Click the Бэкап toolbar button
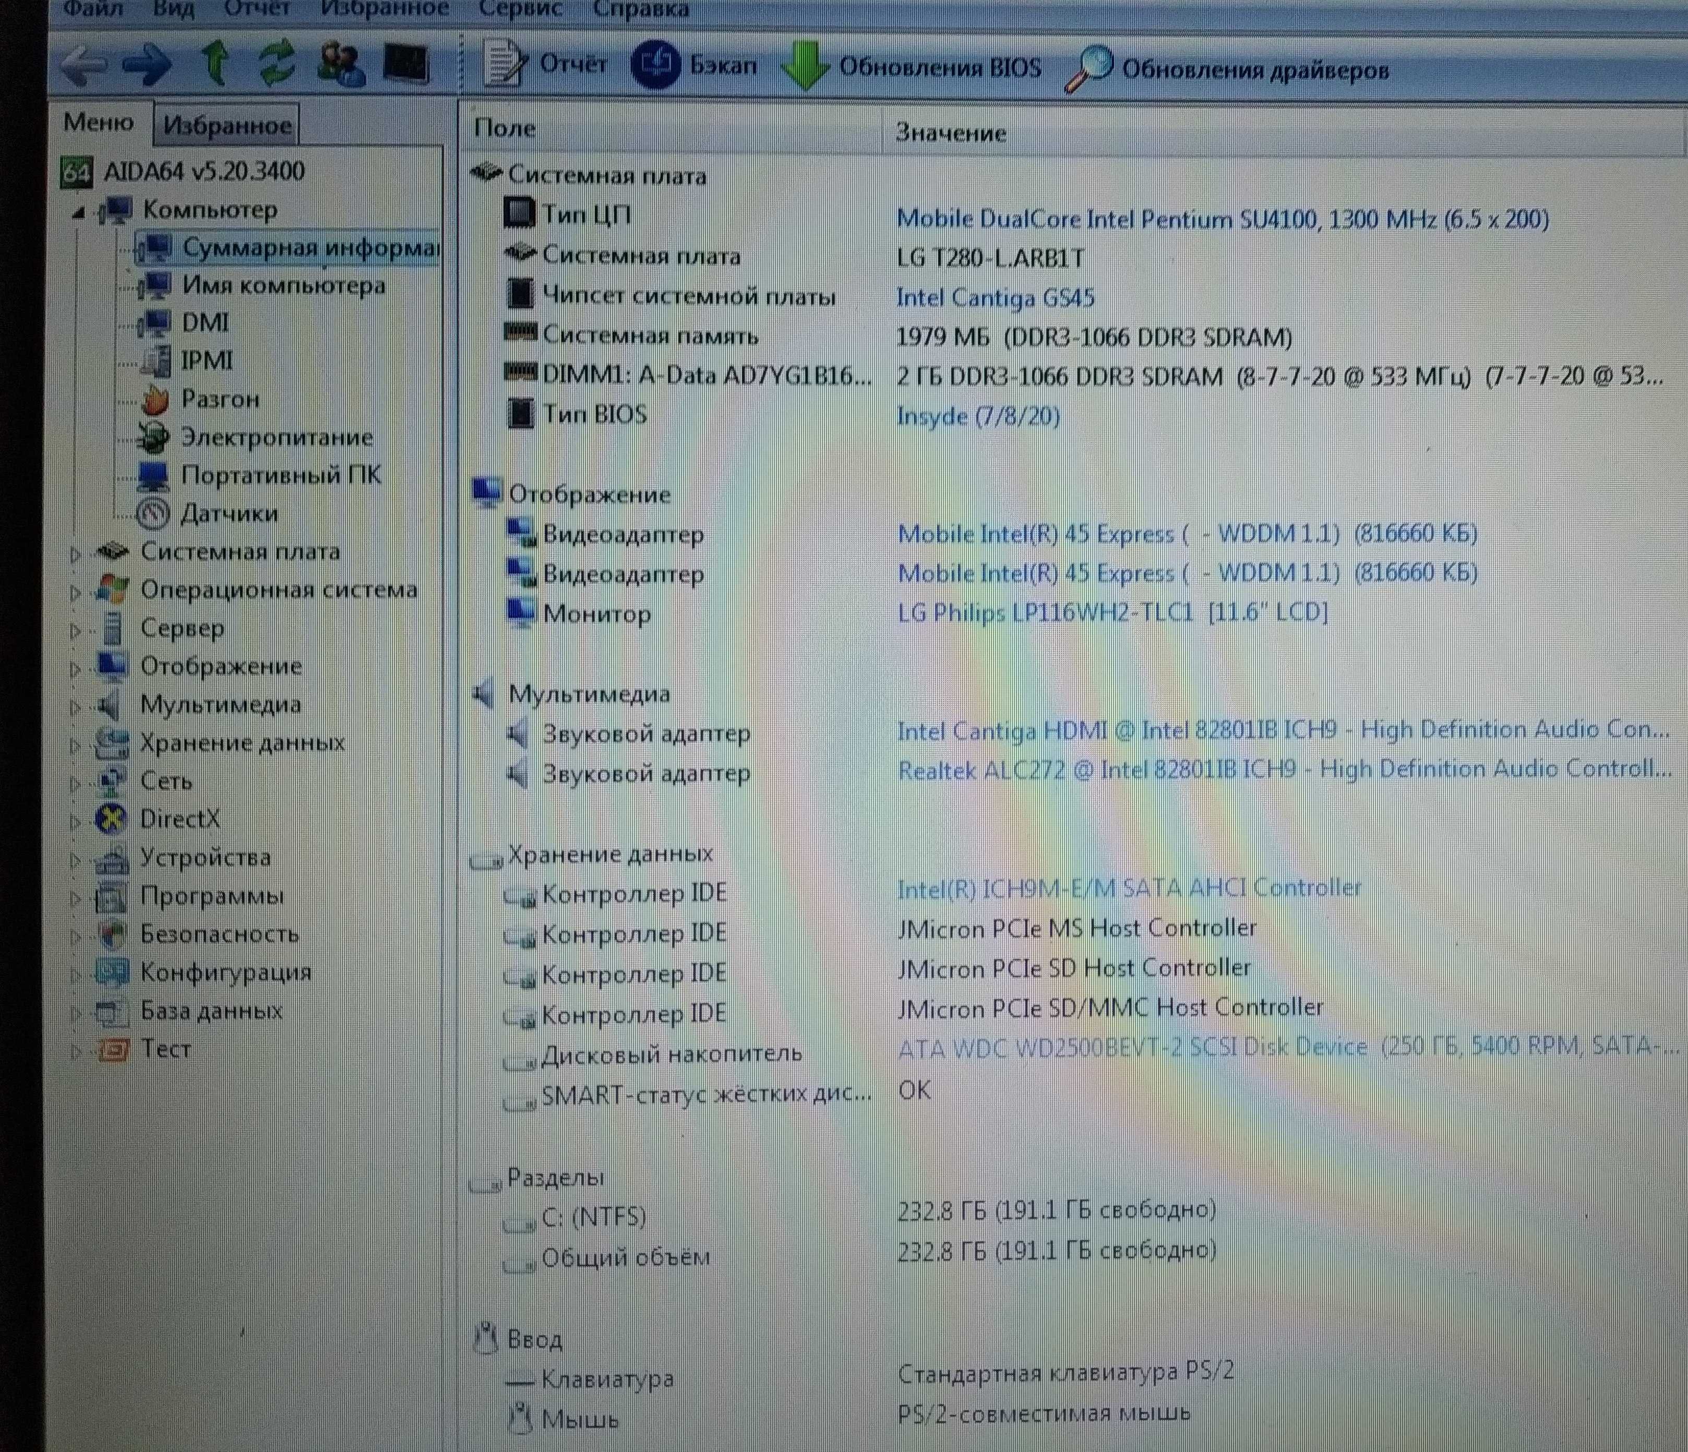 coord(694,64)
